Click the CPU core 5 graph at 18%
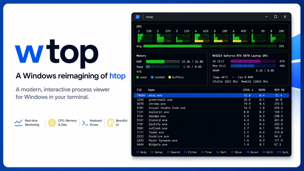 221,38
